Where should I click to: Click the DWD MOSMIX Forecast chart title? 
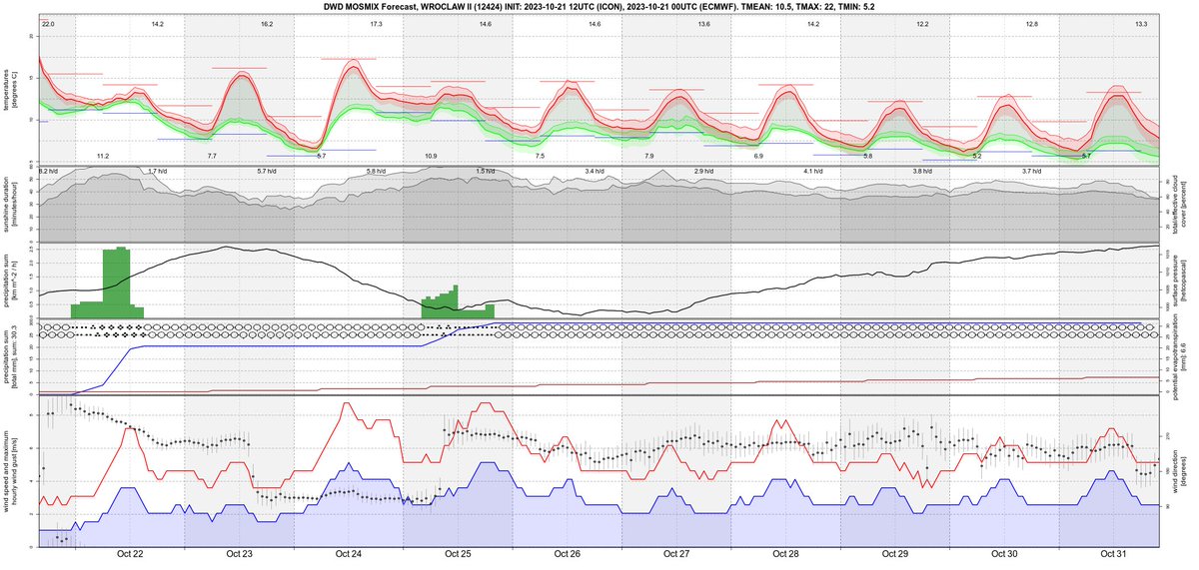coord(599,6)
